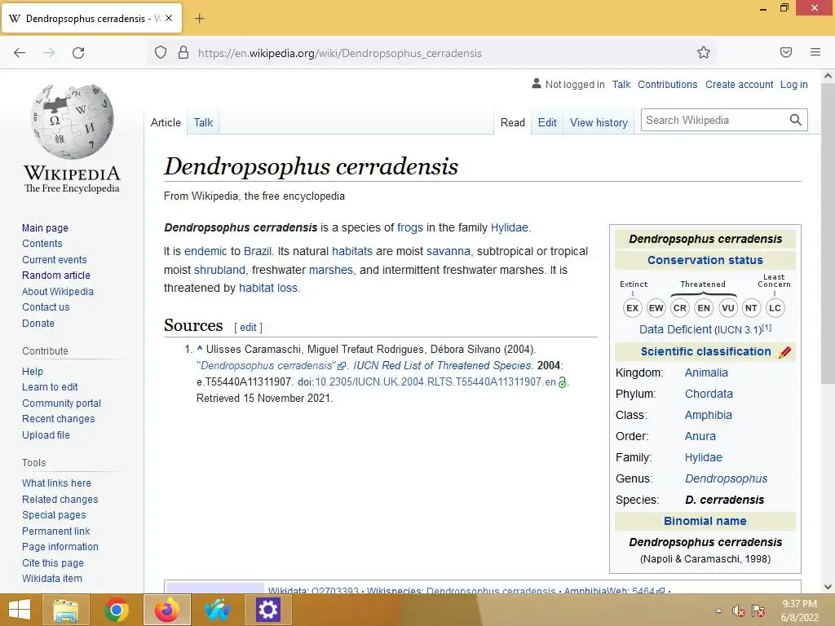
Task: Open Main page sidebar link
Action: (45, 228)
